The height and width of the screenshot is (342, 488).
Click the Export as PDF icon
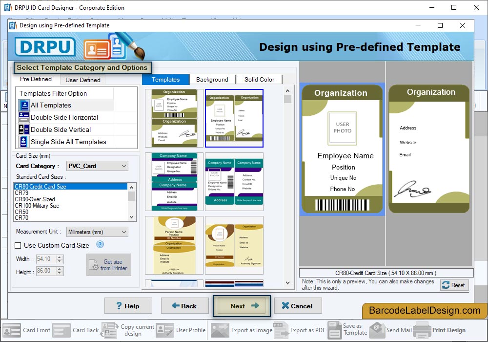click(x=281, y=330)
